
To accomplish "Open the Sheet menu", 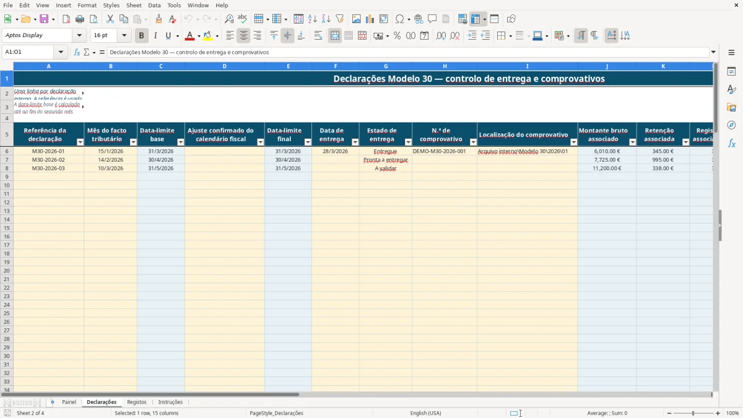I will [134, 5].
